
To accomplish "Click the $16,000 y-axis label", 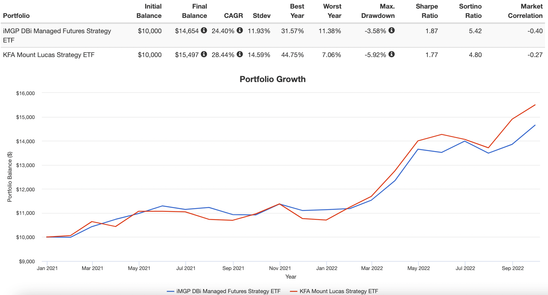I will [25, 93].
